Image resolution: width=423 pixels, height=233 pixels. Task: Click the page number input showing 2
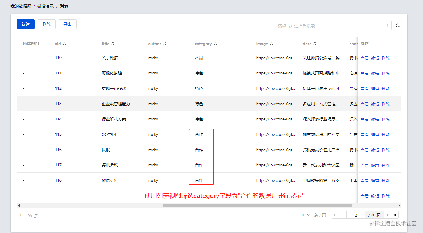pos(356,215)
